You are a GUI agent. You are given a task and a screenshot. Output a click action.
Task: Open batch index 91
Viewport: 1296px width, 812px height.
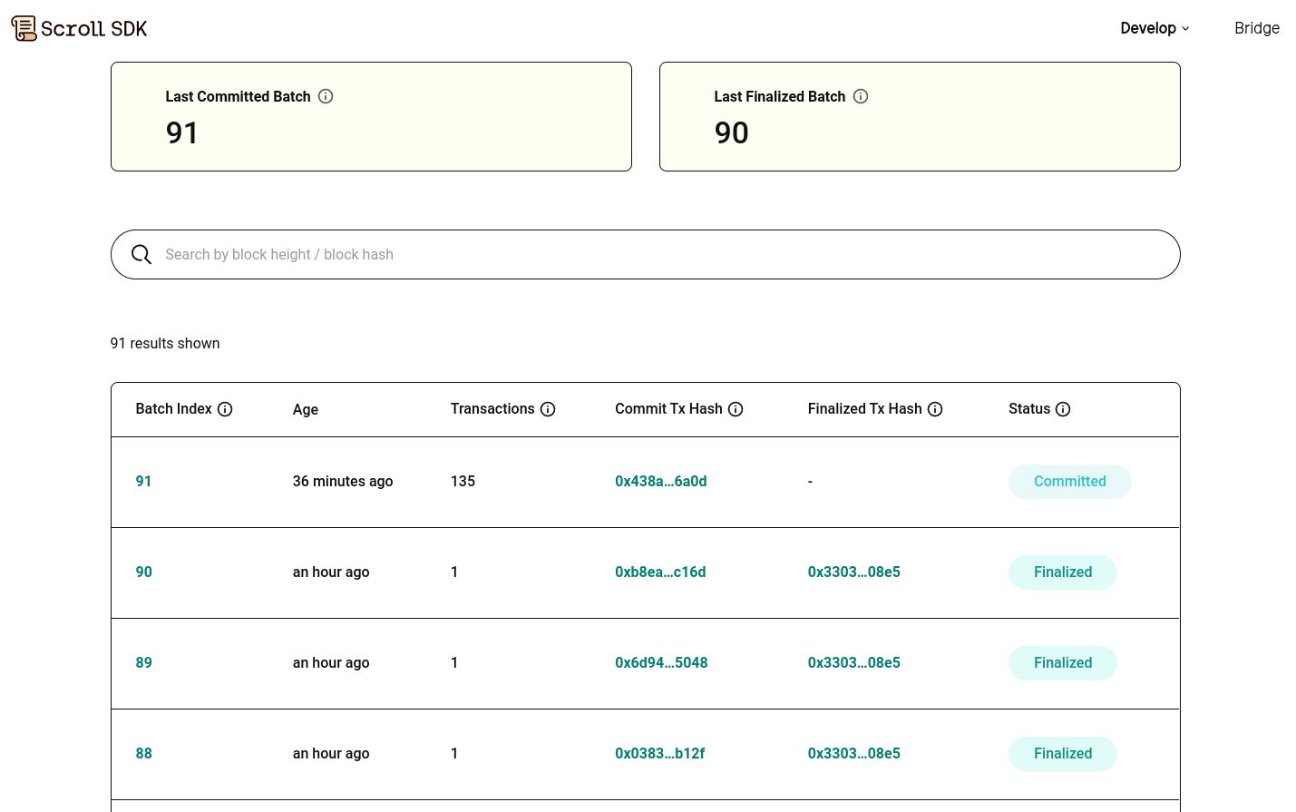point(143,482)
